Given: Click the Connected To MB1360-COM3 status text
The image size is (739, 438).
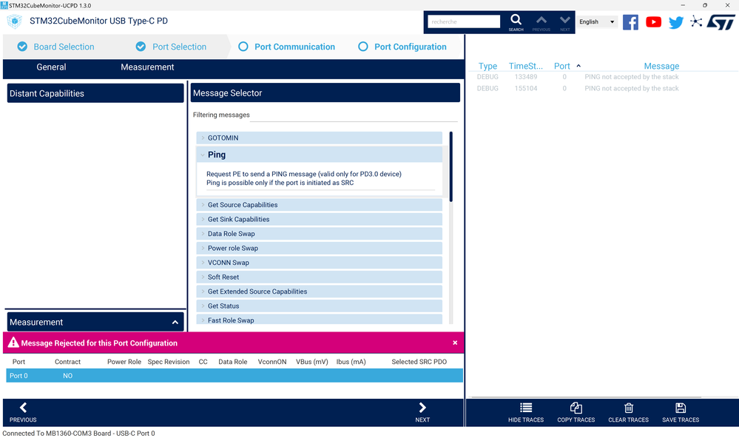Looking at the screenshot, I should click(x=78, y=434).
